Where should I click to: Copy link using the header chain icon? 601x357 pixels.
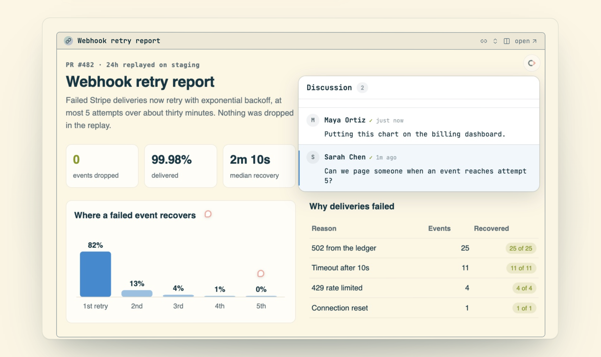484,41
